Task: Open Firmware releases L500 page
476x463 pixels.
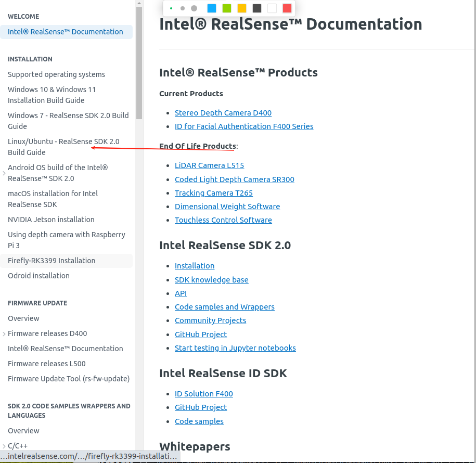Action: [47, 364]
